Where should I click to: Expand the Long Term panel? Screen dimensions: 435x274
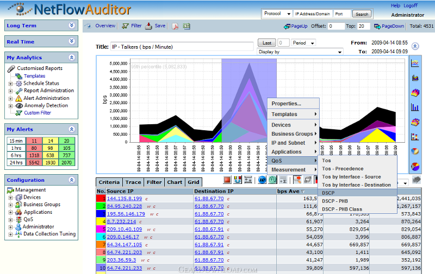(x=72, y=26)
